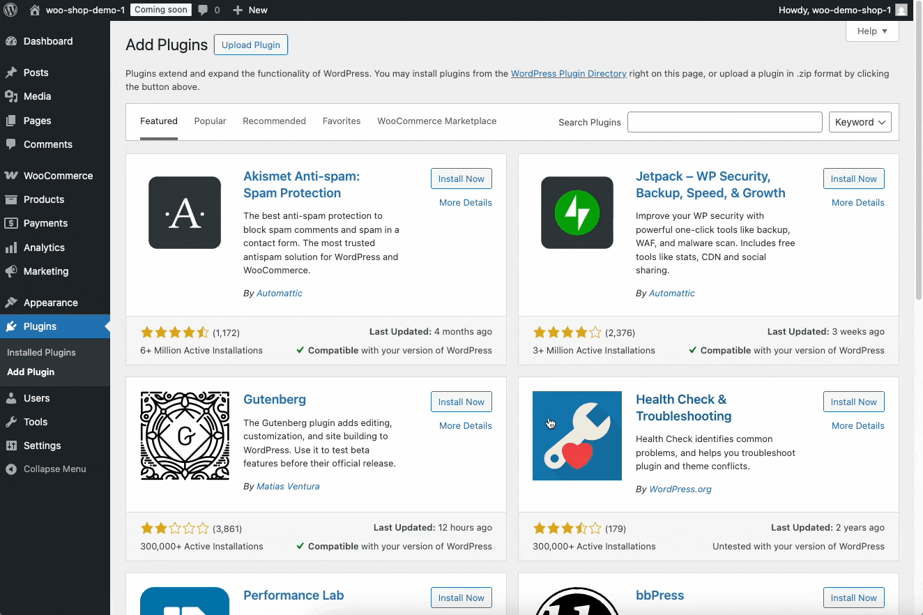The image size is (923, 615).
Task: Open Installed Plugins submenu item
Action: (41, 353)
